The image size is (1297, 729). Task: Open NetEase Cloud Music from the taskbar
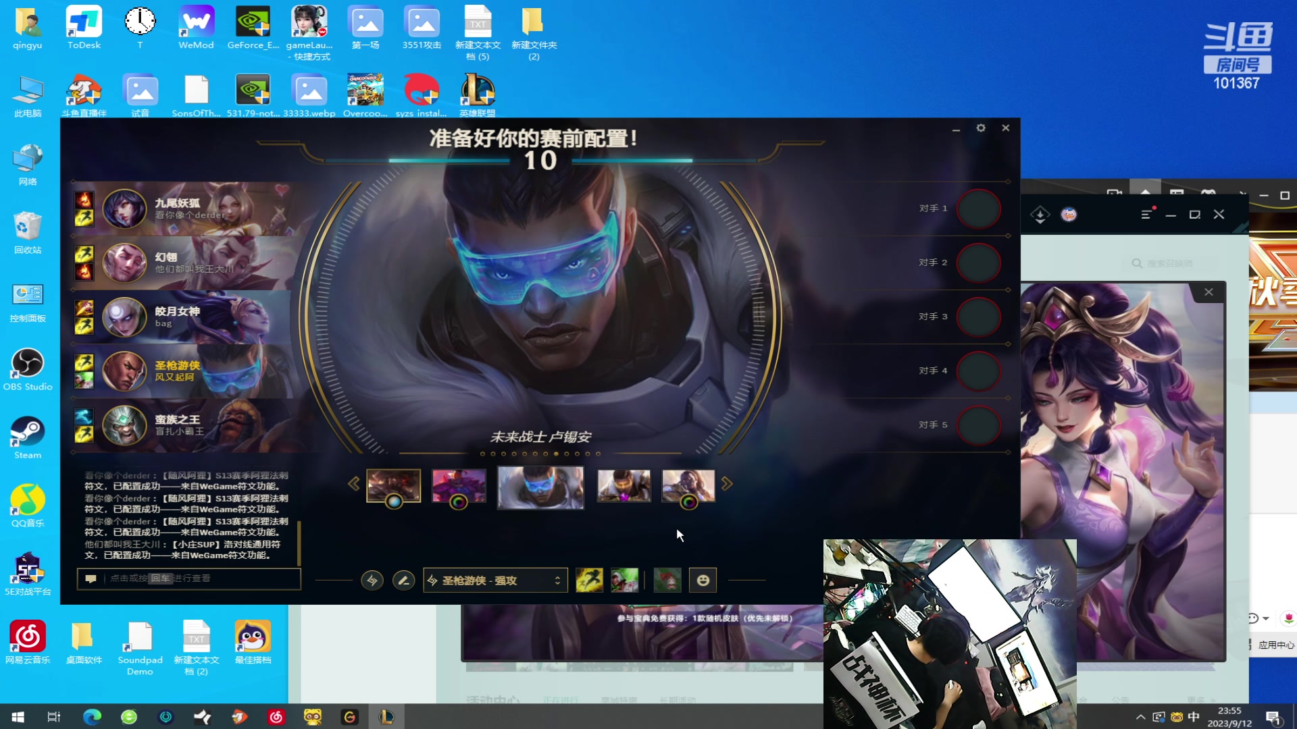point(276,717)
